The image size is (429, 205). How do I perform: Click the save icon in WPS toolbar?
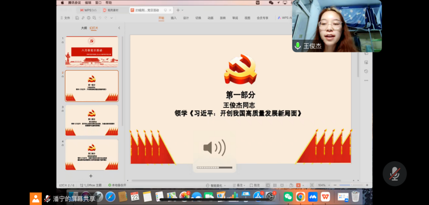[x=78, y=18]
